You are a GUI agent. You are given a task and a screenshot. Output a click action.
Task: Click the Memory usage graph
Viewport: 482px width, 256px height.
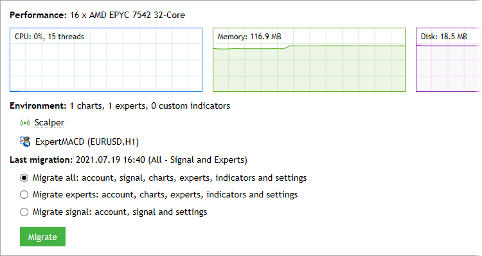point(309,60)
